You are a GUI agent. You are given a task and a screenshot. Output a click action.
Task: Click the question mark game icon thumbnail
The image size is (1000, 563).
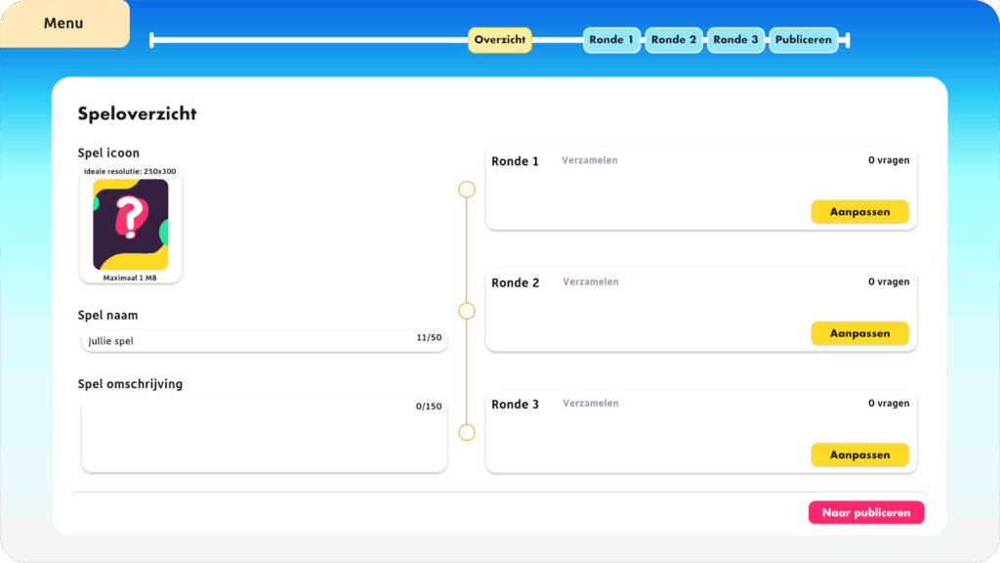point(131,225)
